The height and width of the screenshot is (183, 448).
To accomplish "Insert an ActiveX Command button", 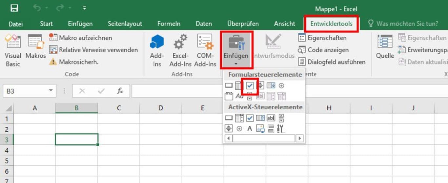I will pyautogui.click(x=229, y=118).
